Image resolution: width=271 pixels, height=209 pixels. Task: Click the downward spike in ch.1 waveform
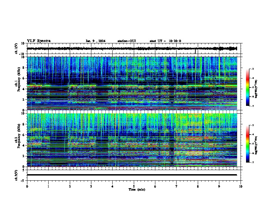pos(195,52)
